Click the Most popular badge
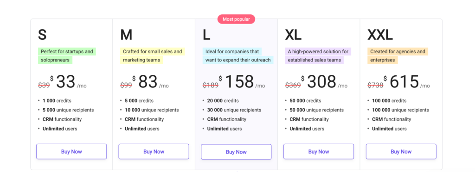This screenshot has height=172, width=475. (236, 19)
